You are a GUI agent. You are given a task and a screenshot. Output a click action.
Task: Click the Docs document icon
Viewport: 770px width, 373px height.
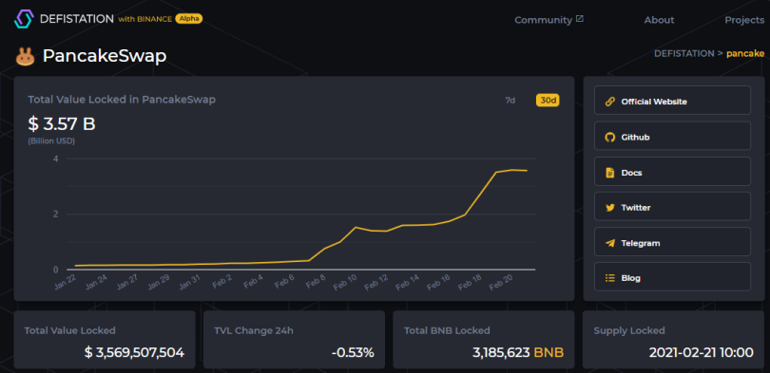pyautogui.click(x=610, y=173)
